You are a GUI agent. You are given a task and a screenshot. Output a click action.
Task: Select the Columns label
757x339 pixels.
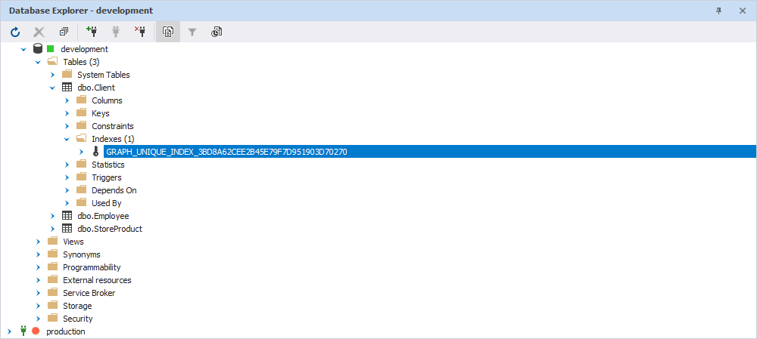tap(107, 100)
